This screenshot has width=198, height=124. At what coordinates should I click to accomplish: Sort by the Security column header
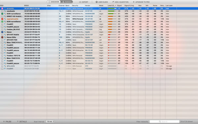point(78,6)
